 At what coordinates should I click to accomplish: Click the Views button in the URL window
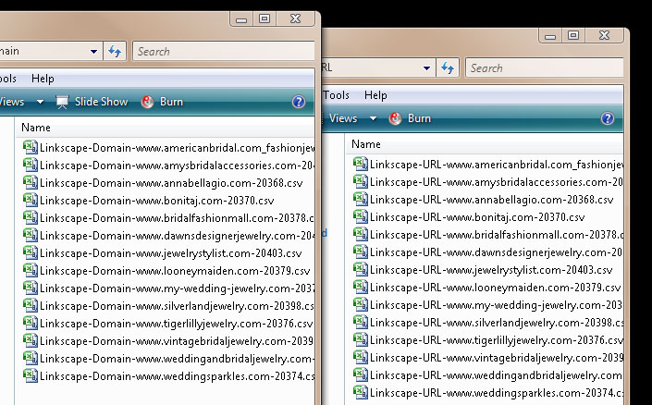point(343,118)
